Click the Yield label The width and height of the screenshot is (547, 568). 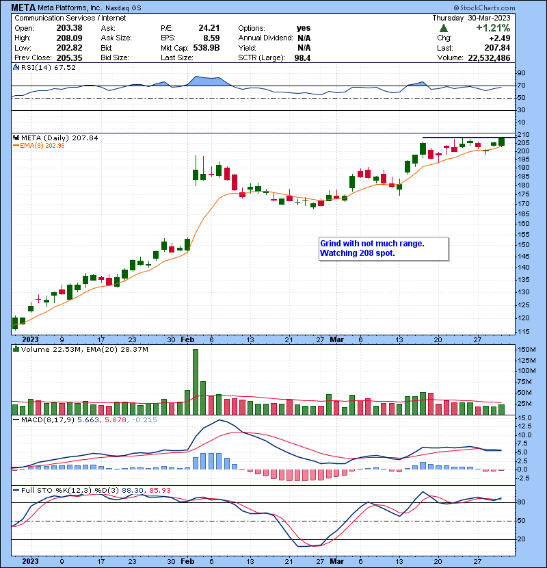pos(247,48)
